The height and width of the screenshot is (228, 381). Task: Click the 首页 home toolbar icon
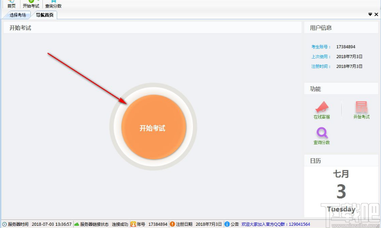11,4
